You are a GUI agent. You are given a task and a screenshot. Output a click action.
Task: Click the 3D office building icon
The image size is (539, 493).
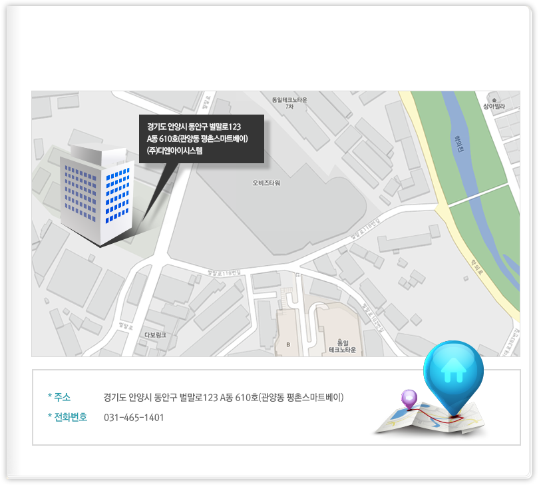pyautogui.click(x=96, y=193)
